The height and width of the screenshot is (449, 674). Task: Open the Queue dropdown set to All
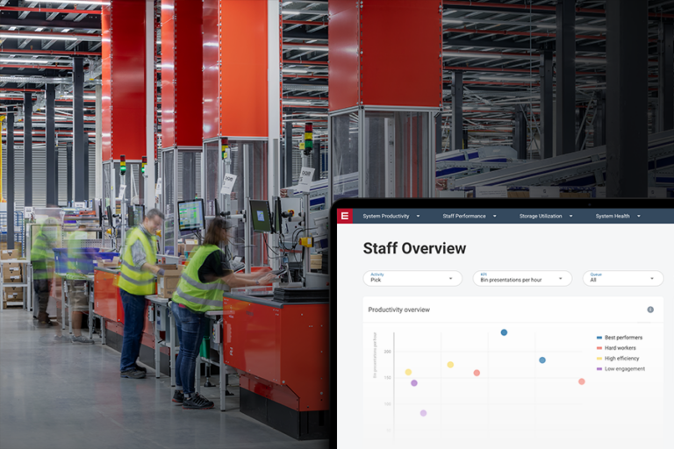pos(623,278)
